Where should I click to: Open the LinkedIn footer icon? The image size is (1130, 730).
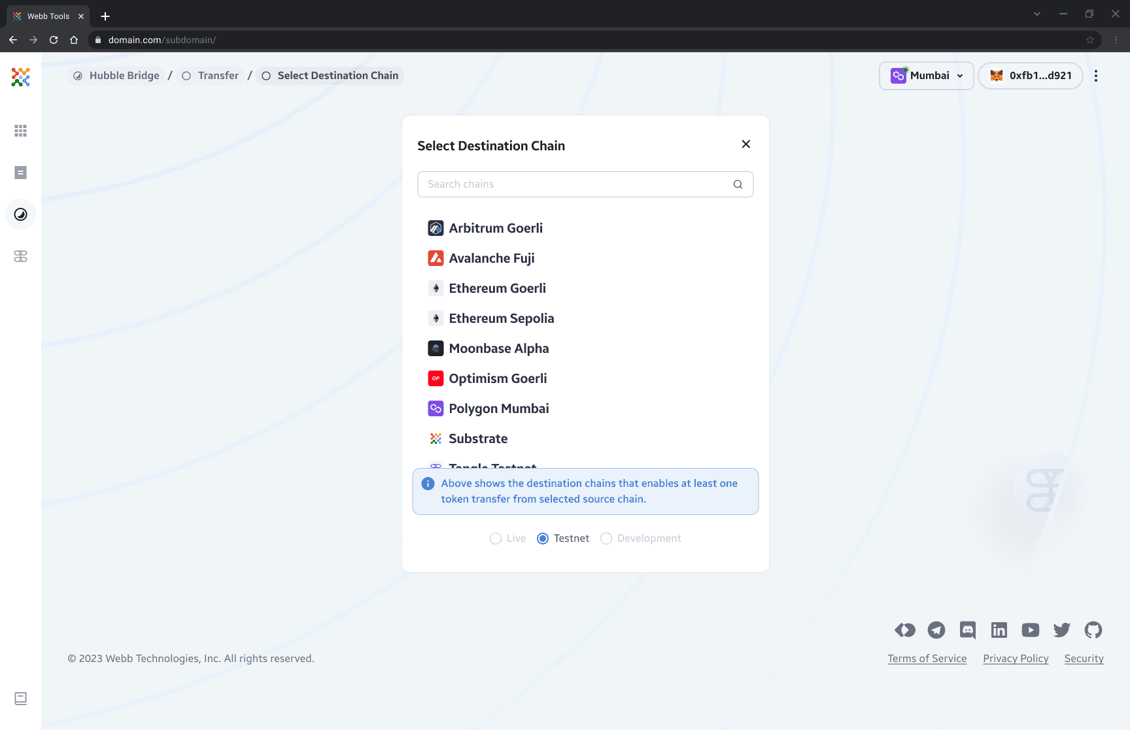pos(999,630)
